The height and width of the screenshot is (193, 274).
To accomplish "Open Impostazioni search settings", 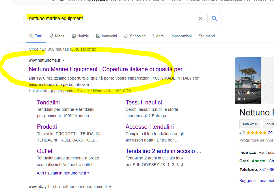I will point(181,36).
